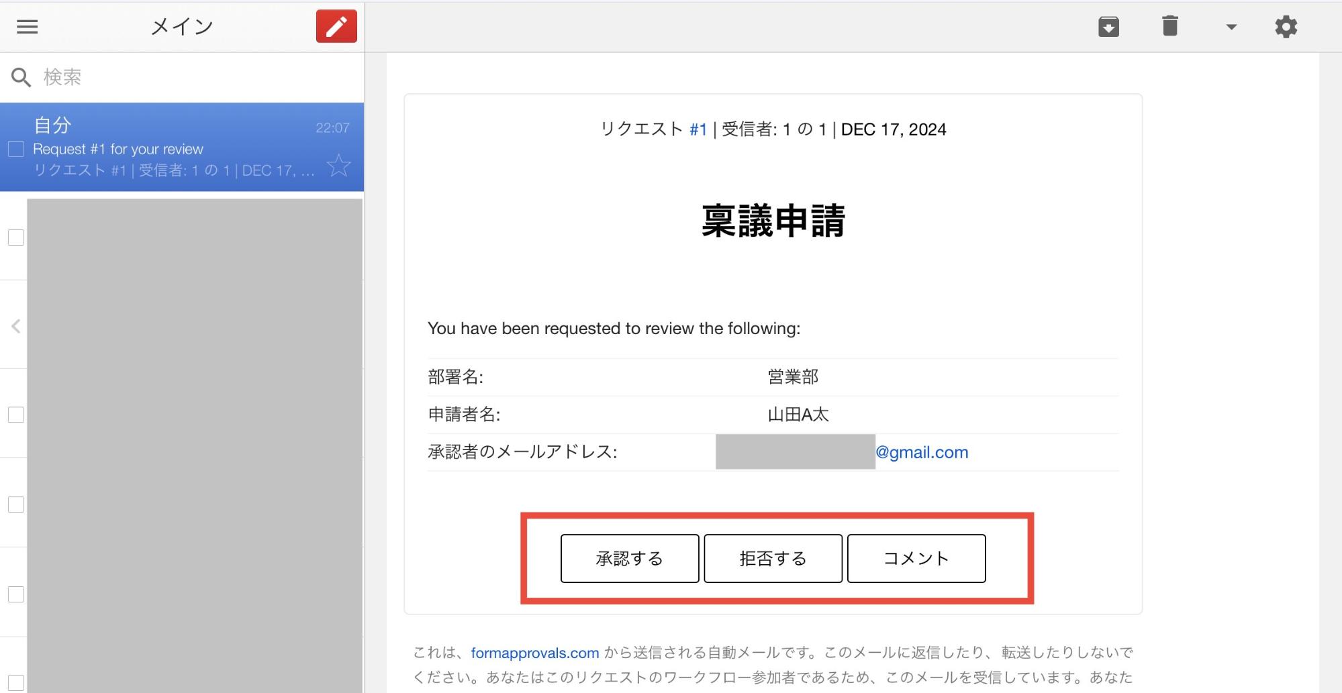
Task: Click the DEC 17, 2024 date in header
Action: (894, 129)
